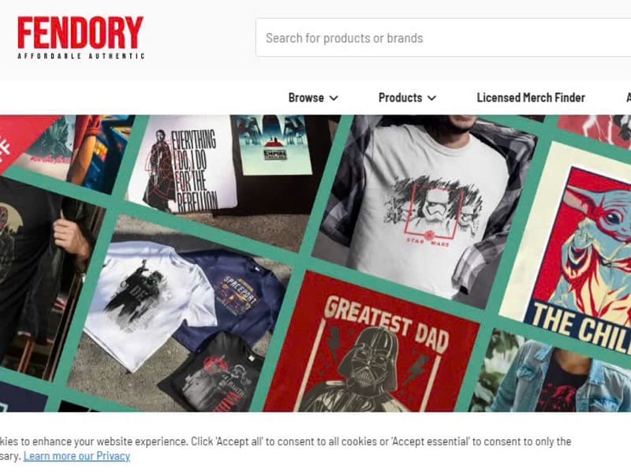Click the Search for products or brands field
The image size is (631, 473).
443,38
